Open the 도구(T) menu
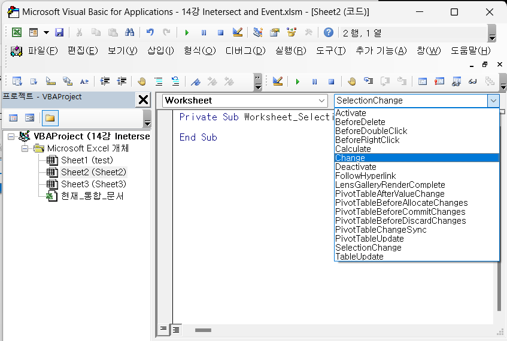The height and width of the screenshot is (341, 507). point(331,51)
